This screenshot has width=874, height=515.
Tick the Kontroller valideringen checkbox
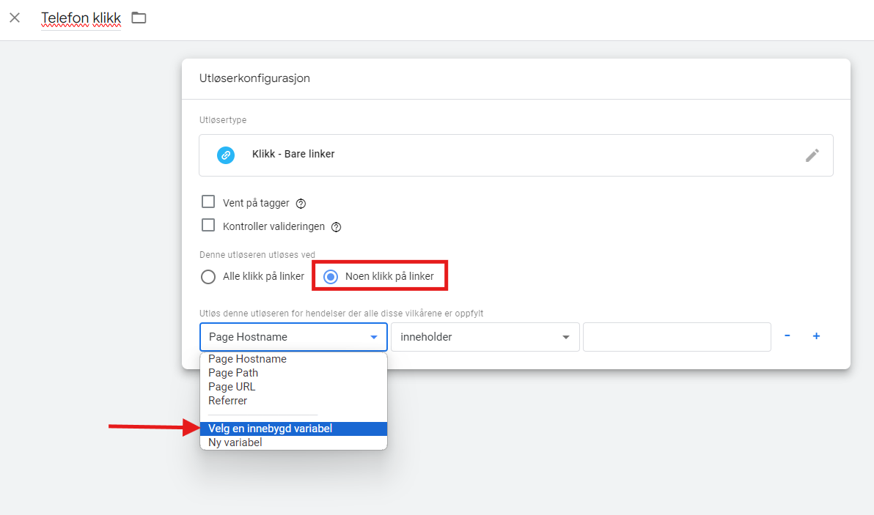(x=208, y=226)
